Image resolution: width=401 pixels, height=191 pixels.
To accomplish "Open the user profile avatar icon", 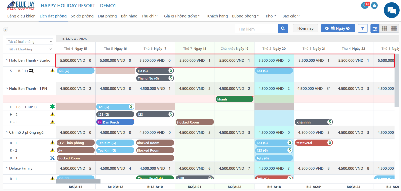I will pyautogui.click(x=374, y=5).
